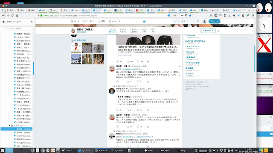This screenshot has height=153, width=273.
Task: Click the フォローする follow button
Action: click(208, 31)
